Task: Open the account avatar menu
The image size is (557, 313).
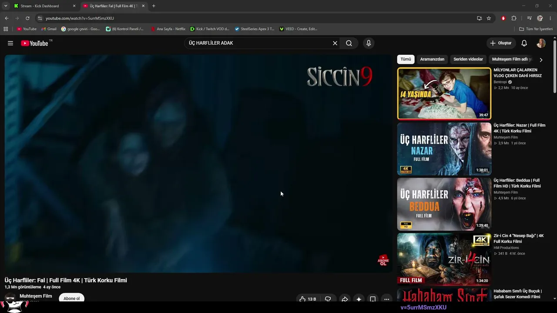Action: pos(541,43)
